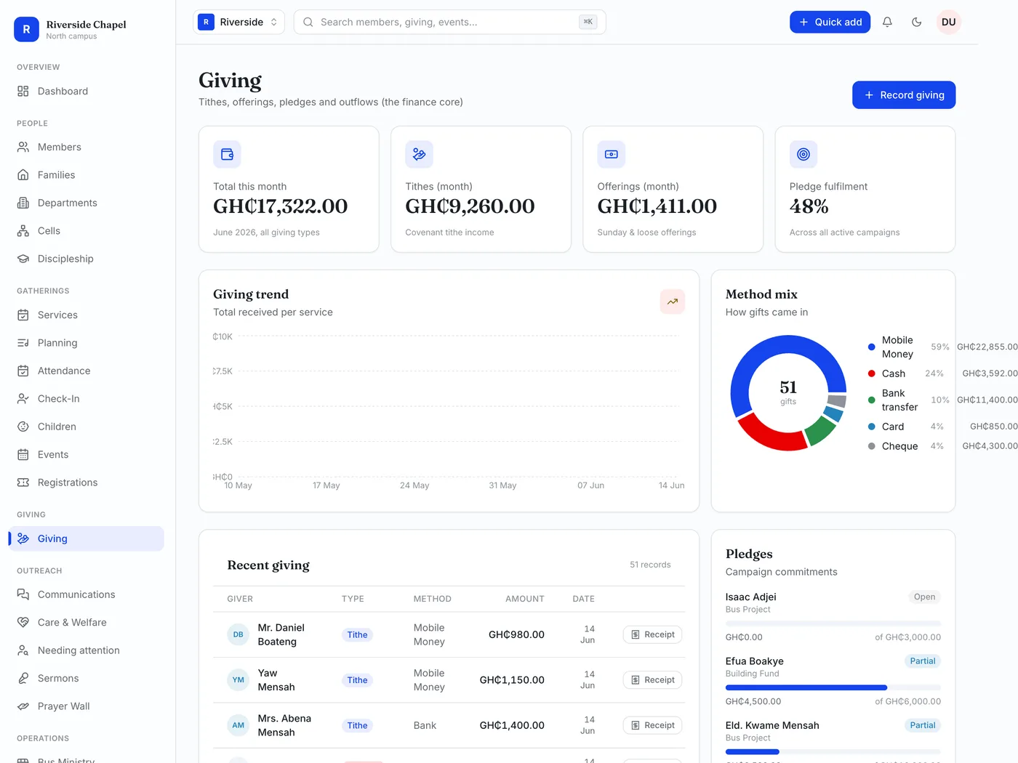This screenshot has height=763, width=1018.
Task: Click the AM avatar for Abena Mensah
Action: (x=238, y=725)
